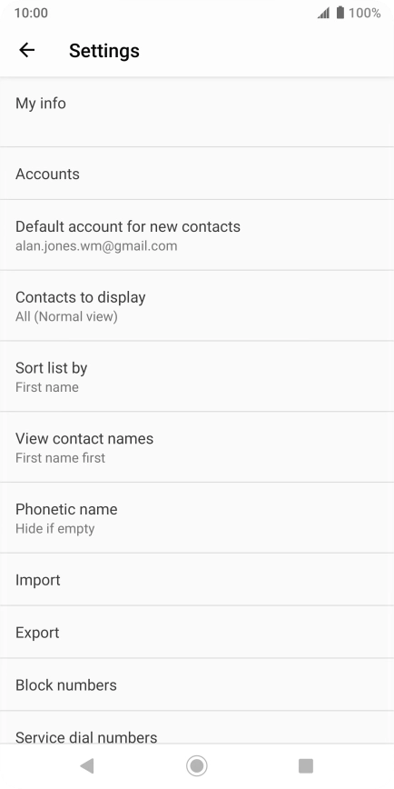
Task: Tap the circular home navigation button
Action: click(x=197, y=766)
